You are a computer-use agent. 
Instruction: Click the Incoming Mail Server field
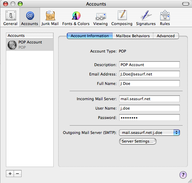[149, 99]
